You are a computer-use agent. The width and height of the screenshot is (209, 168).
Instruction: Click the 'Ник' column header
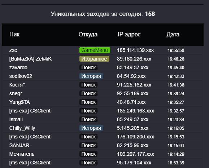click(x=14, y=35)
